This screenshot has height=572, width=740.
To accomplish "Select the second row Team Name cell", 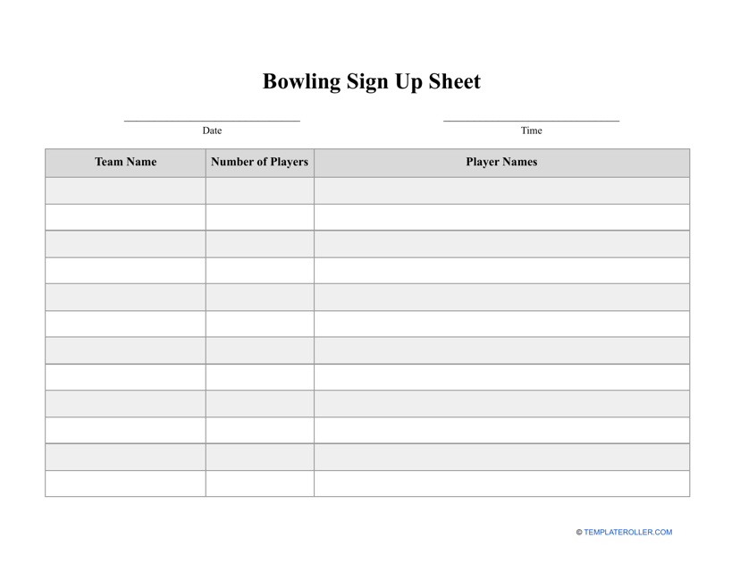I will click(x=125, y=217).
